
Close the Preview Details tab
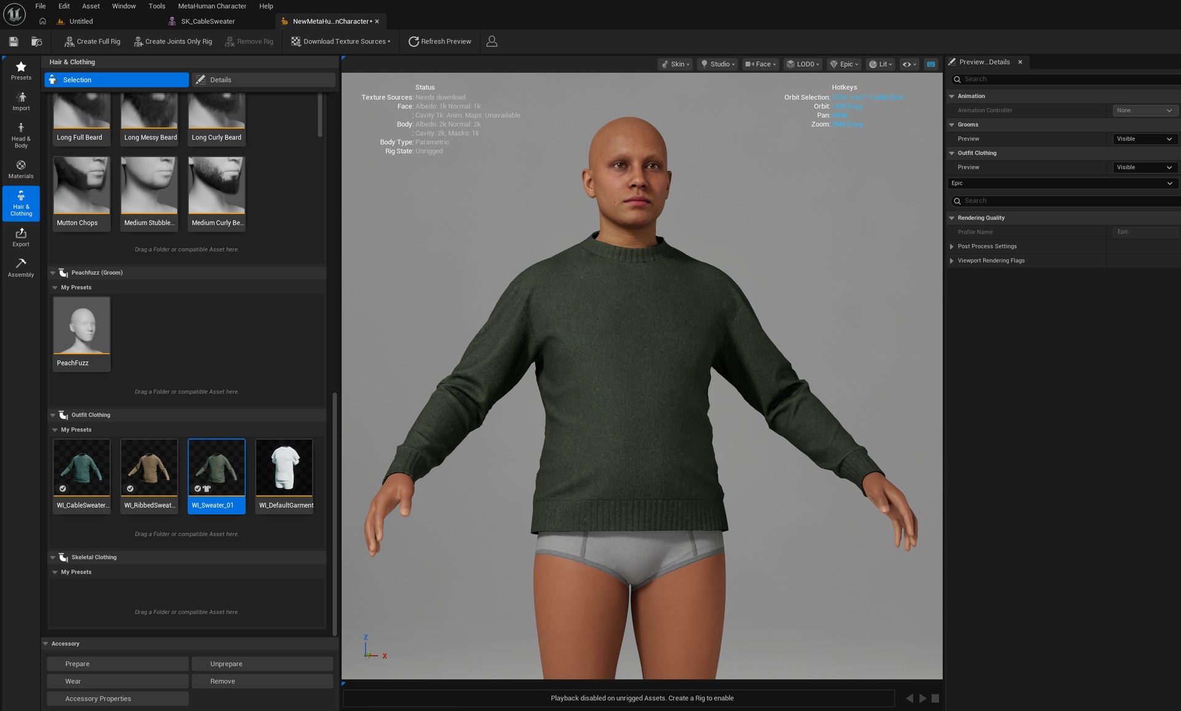[x=1020, y=62]
